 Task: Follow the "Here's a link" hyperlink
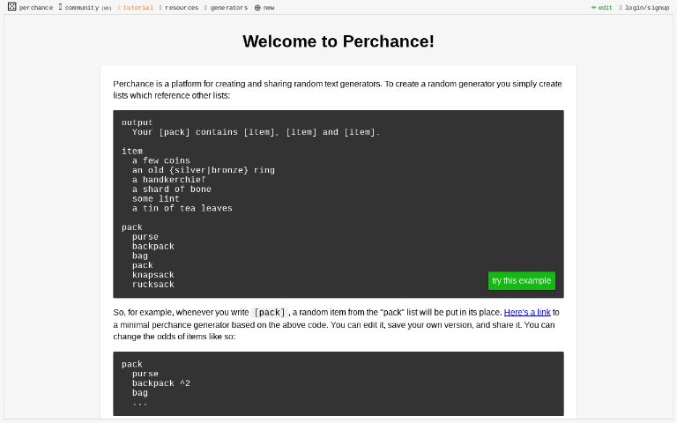coord(527,312)
